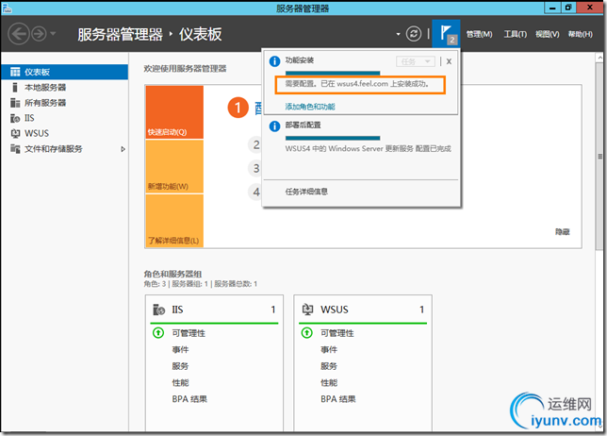
Task: Open the 任务 dropdown in notification
Action: (x=416, y=61)
